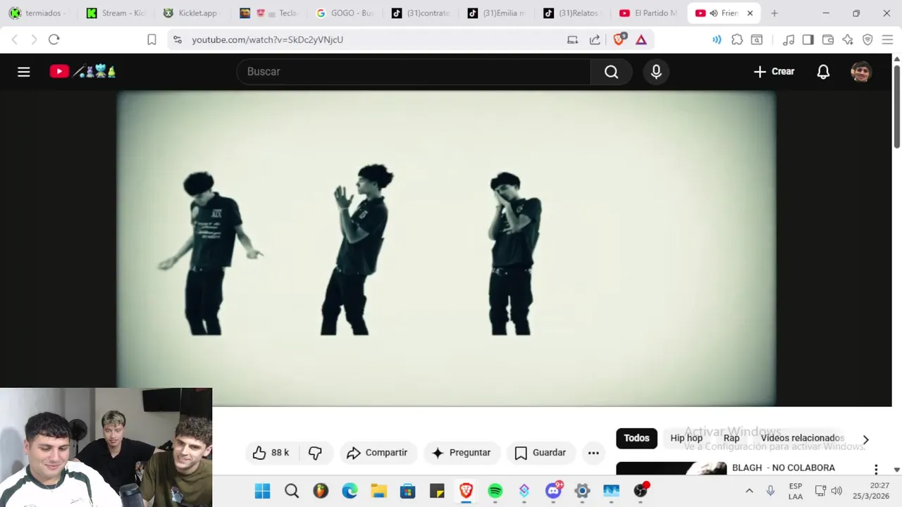902x507 pixels.
Task: Open Brave Rewards triangle icon
Action: 641,39
